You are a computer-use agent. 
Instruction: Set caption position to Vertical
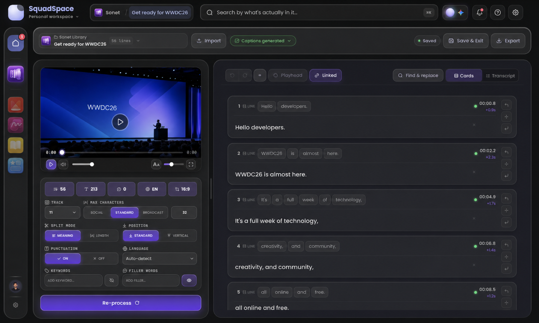(178, 236)
